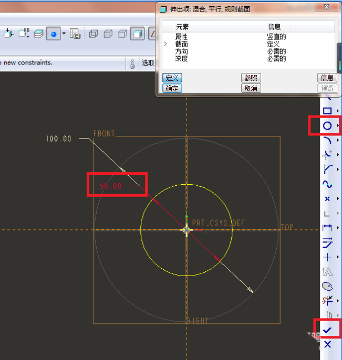Select the circle sketch tool
The image size is (342, 360).
(x=327, y=126)
